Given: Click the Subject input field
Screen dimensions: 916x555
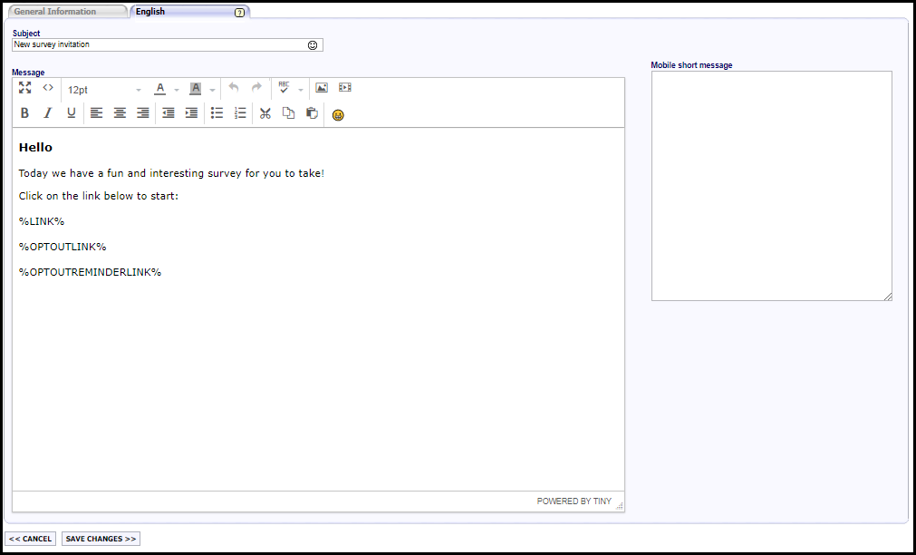Looking at the screenshot, I should tap(167, 45).
